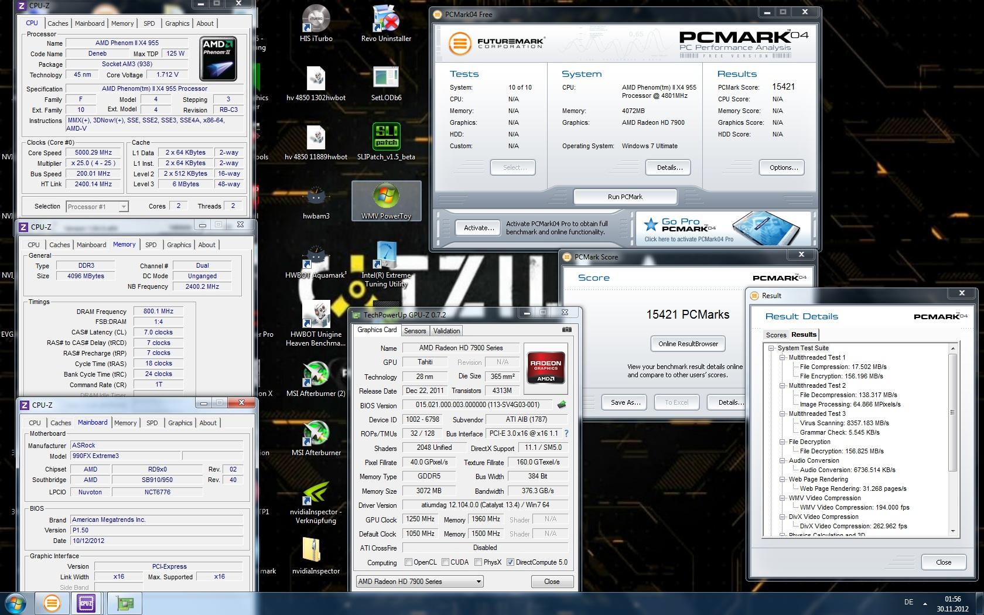Click the GPU-Z green card taskbar icon
This screenshot has height=615, width=984.
point(124,603)
